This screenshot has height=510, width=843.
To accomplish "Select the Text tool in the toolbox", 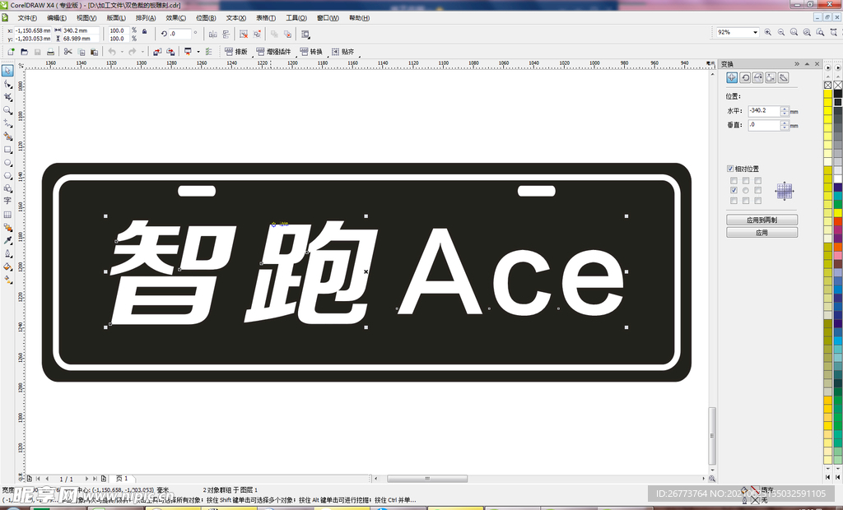I will 7,201.
